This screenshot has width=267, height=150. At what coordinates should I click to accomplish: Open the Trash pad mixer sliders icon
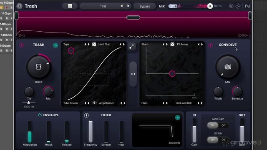click(x=95, y=103)
